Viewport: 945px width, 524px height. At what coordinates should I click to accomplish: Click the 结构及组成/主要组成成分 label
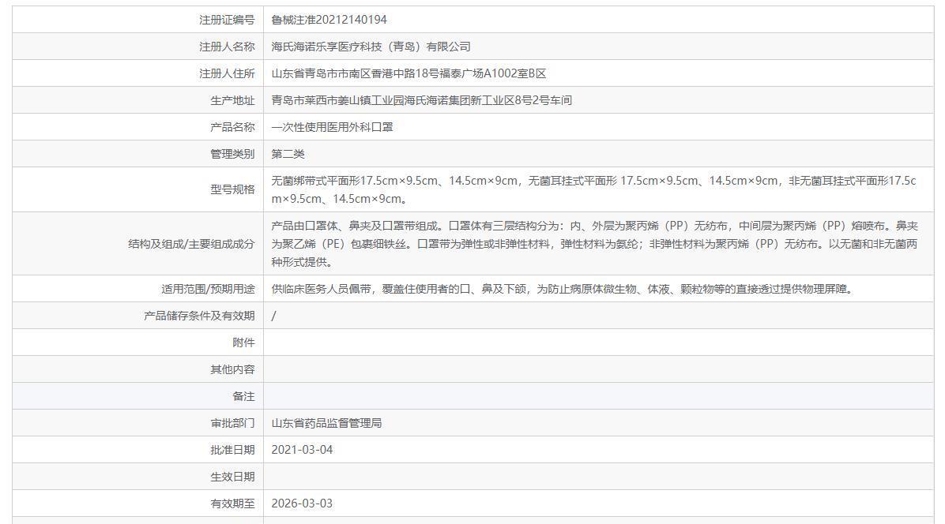191,244
